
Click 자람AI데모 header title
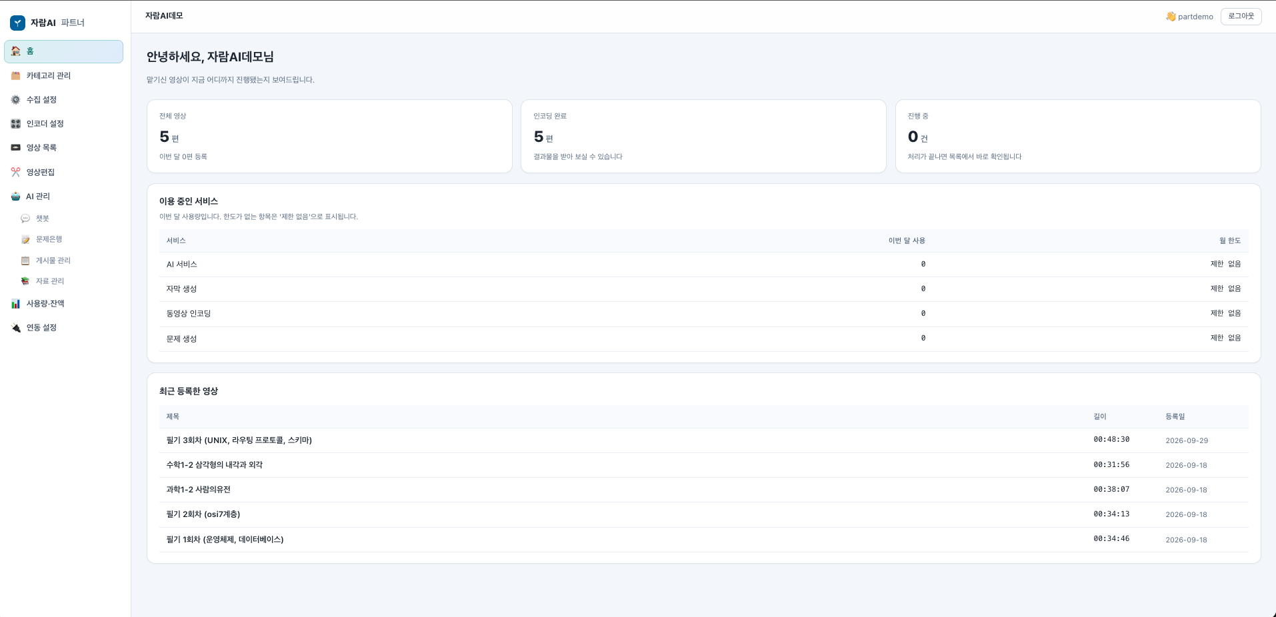[164, 15]
